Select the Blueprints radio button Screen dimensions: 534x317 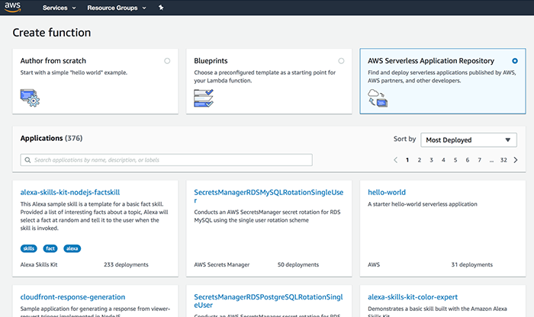pyautogui.click(x=341, y=61)
